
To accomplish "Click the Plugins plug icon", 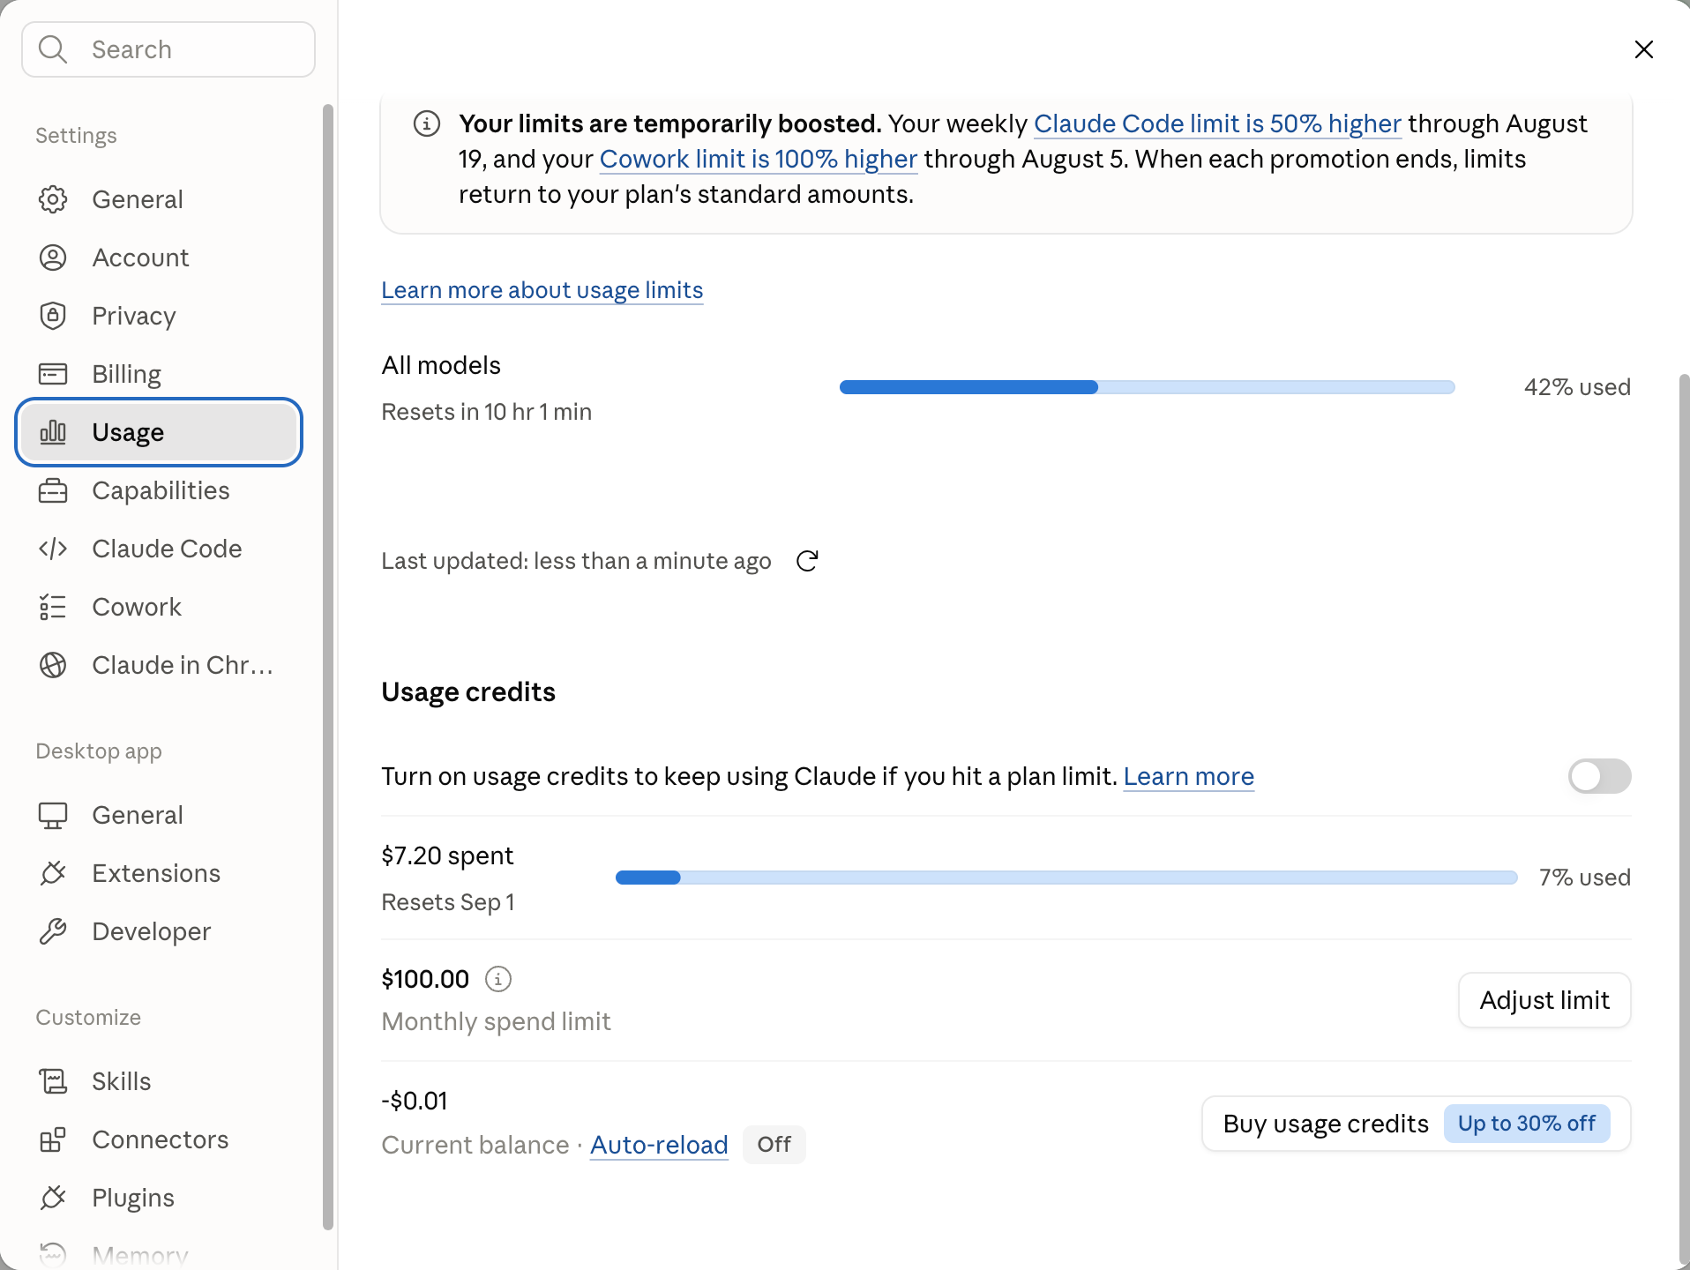I will [x=53, y=1198].
